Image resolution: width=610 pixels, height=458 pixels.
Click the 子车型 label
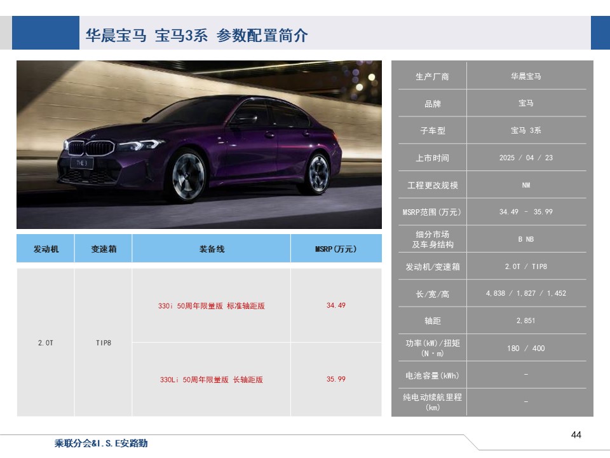tap(432, 130)
